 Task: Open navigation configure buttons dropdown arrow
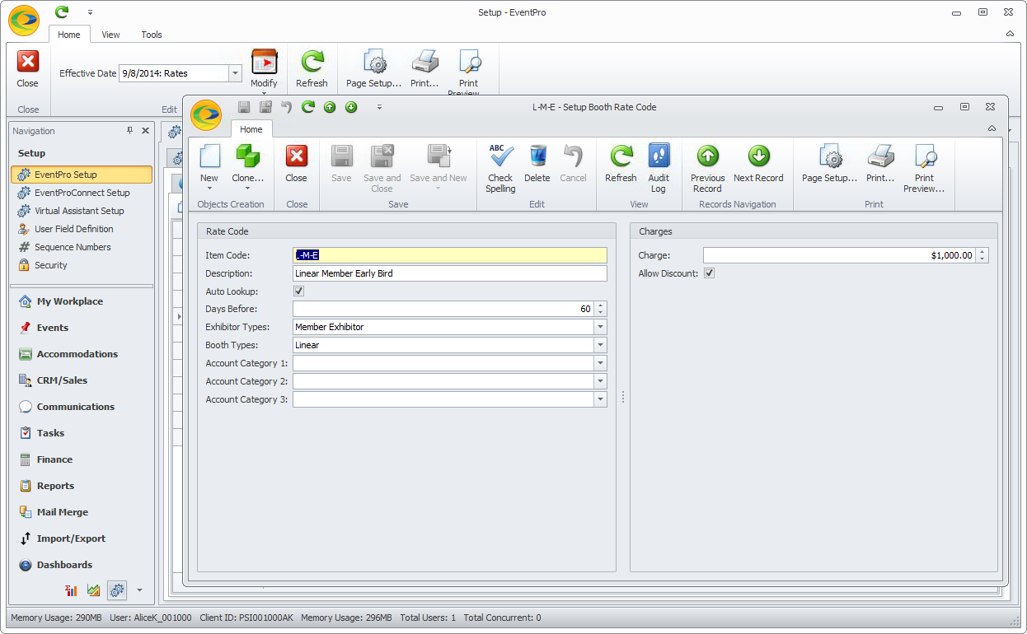point(139,590)
